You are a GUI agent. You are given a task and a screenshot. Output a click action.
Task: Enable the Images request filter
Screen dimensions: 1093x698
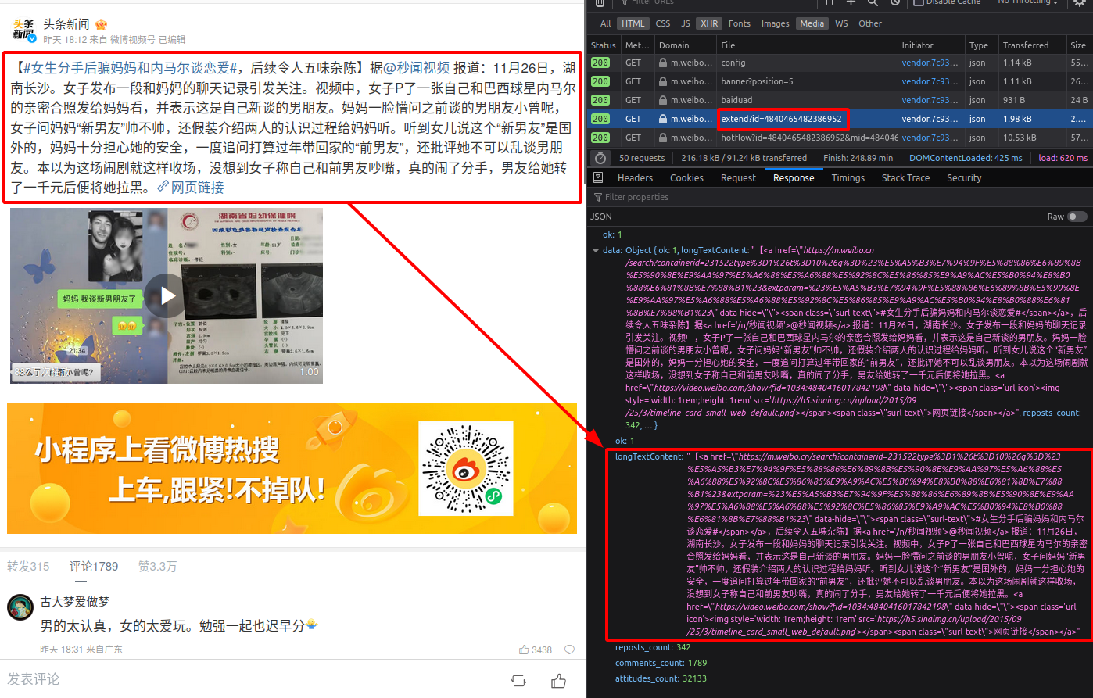pyautogui.click(x=775, y=23)
